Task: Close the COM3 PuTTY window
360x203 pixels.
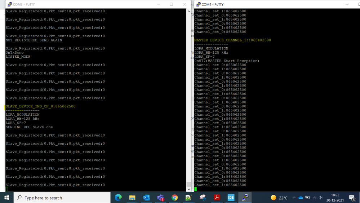Action: pos(185,4)
